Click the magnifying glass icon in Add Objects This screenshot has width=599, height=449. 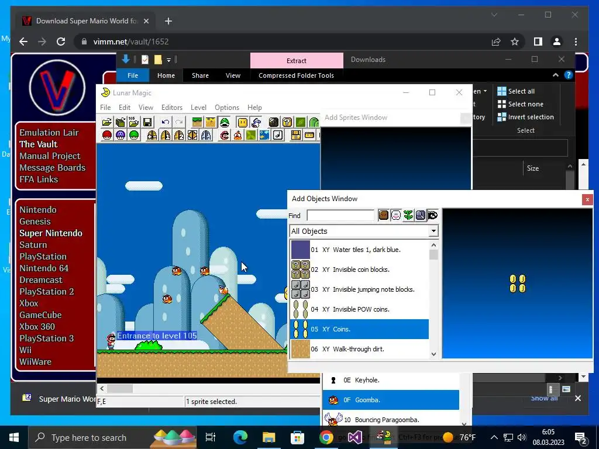click(x=420, y=215)
